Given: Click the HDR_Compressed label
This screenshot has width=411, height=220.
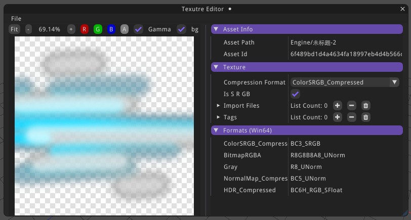Looking at the screenshot, I should pos(250,190).
